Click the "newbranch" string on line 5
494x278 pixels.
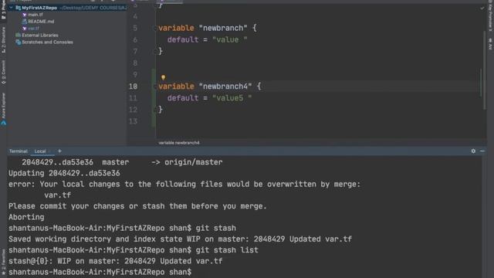pyautogui.click(x=223, y=28)
